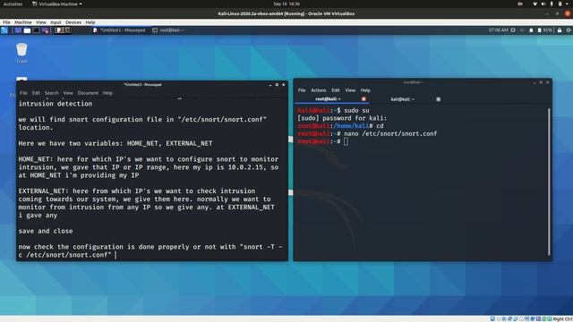Open the host system menu arrow
This screenshot has width=573, height=322.
[568, 4]
